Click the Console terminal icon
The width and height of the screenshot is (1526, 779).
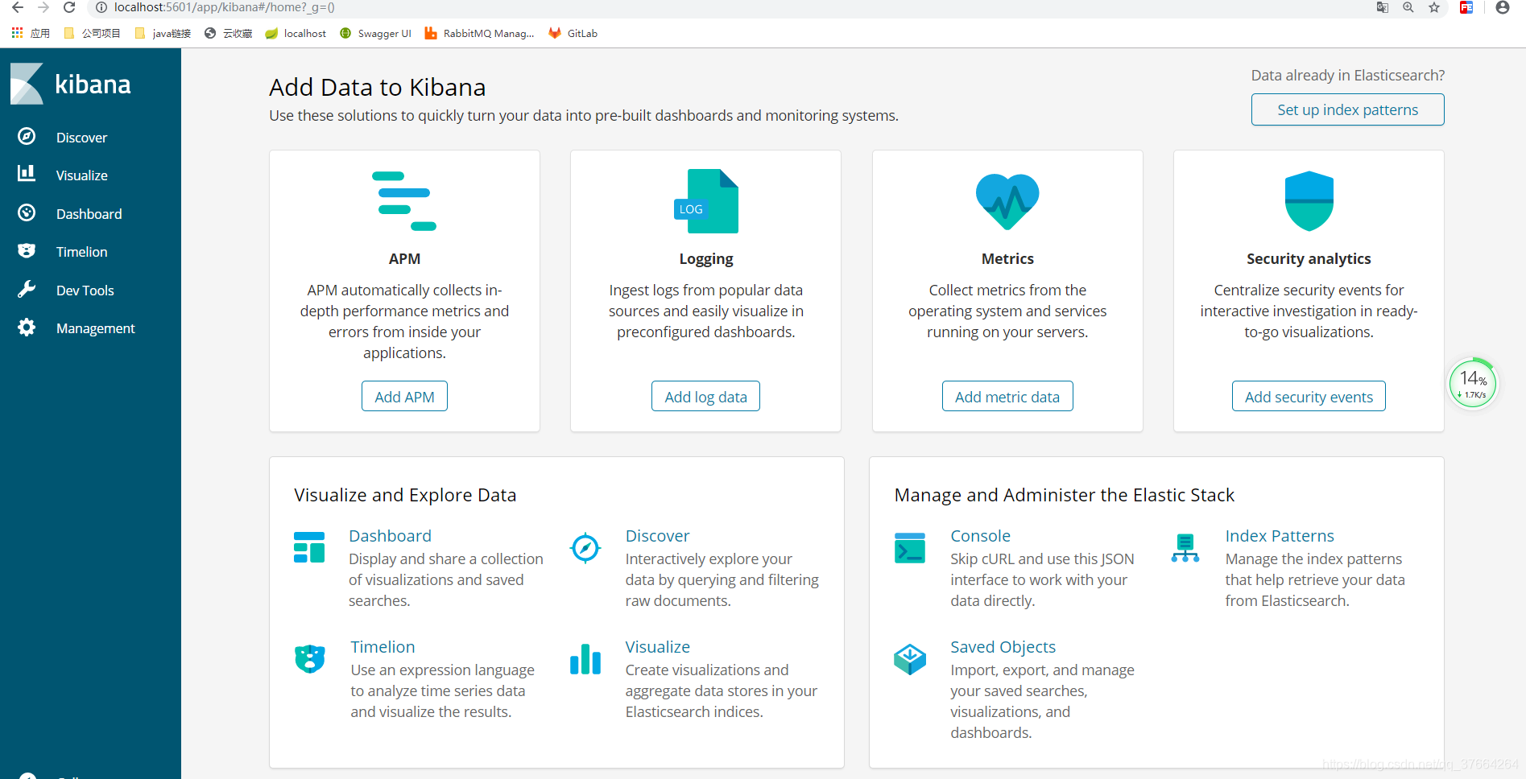[909, 548]
